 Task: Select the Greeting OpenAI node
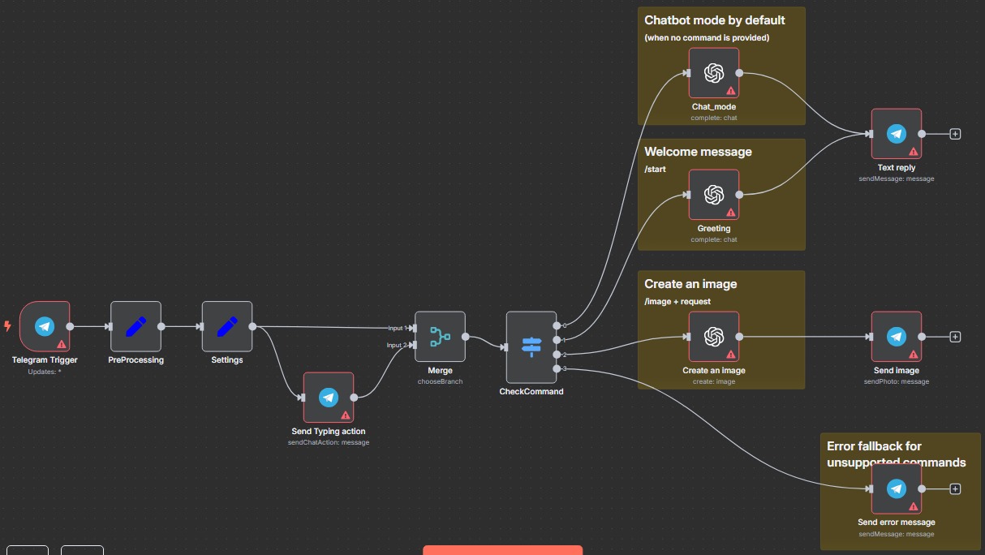click(714, 195)
